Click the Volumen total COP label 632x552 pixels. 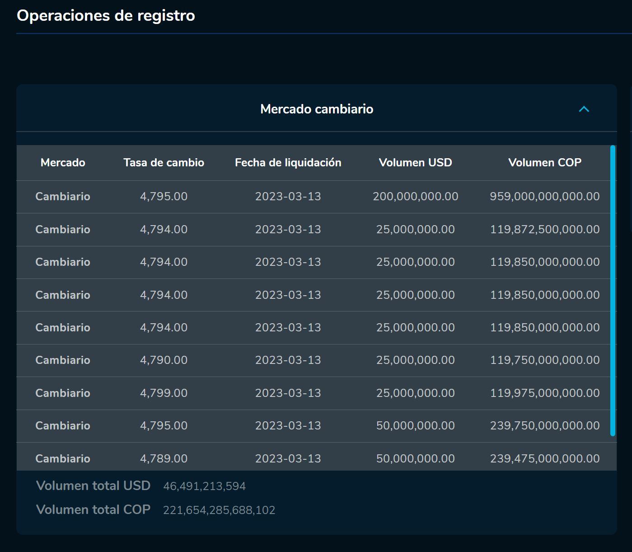pyautogui.click(x=93, y=509)
